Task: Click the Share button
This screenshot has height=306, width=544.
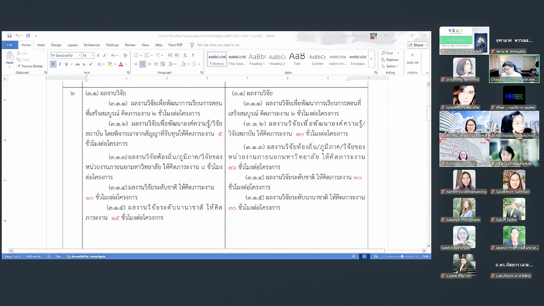Action: click(x=418, y=45)
